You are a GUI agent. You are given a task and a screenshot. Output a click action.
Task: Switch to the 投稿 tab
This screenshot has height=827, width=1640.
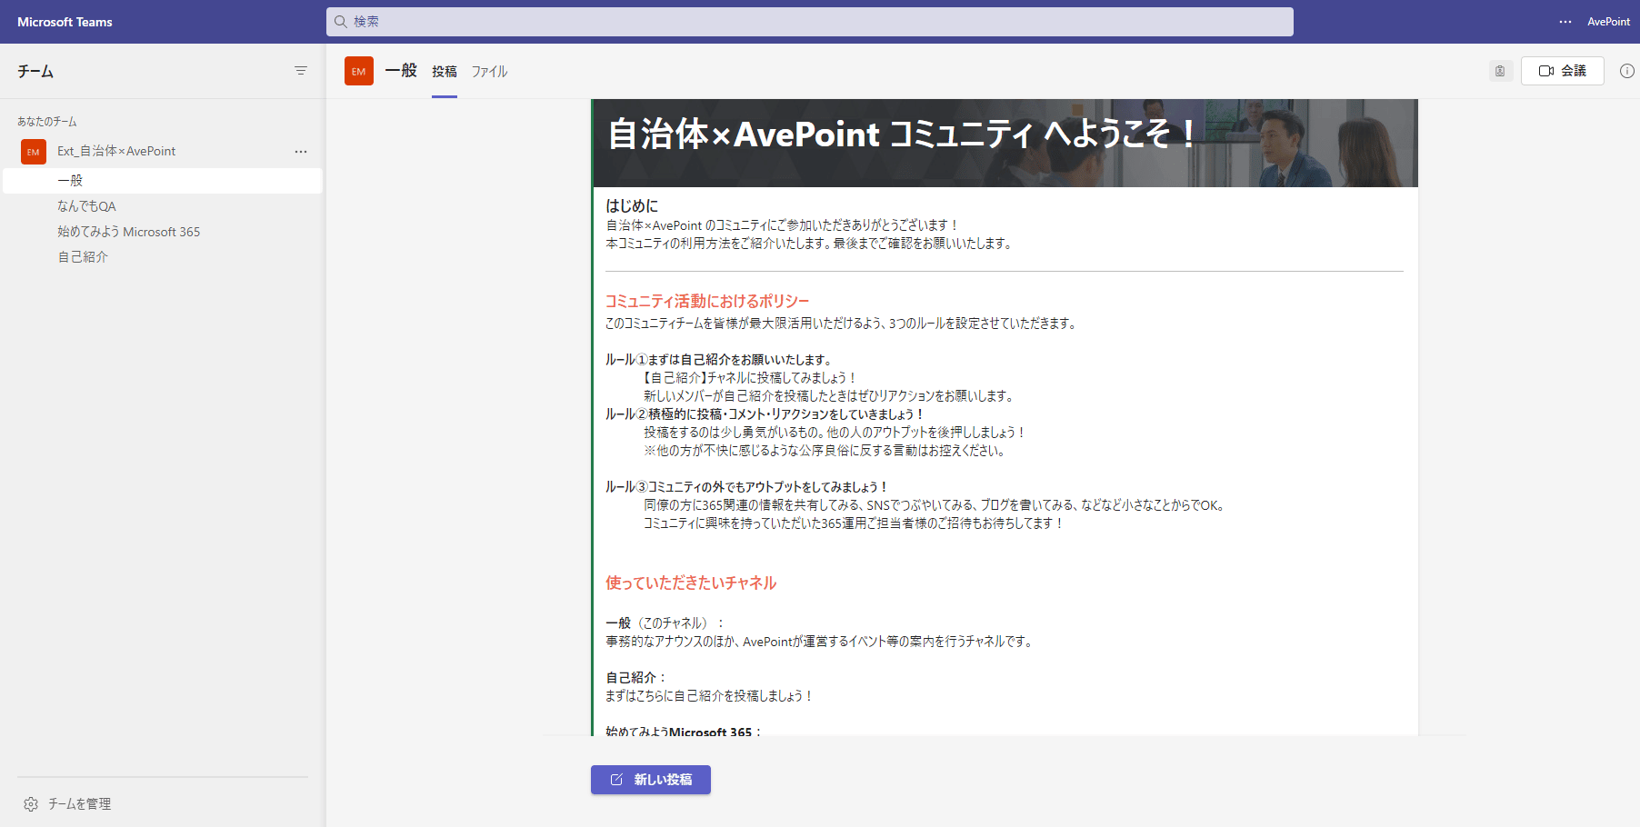445,72
